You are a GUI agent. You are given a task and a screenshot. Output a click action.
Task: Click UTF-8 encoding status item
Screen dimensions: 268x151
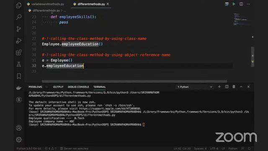point(214,148)
